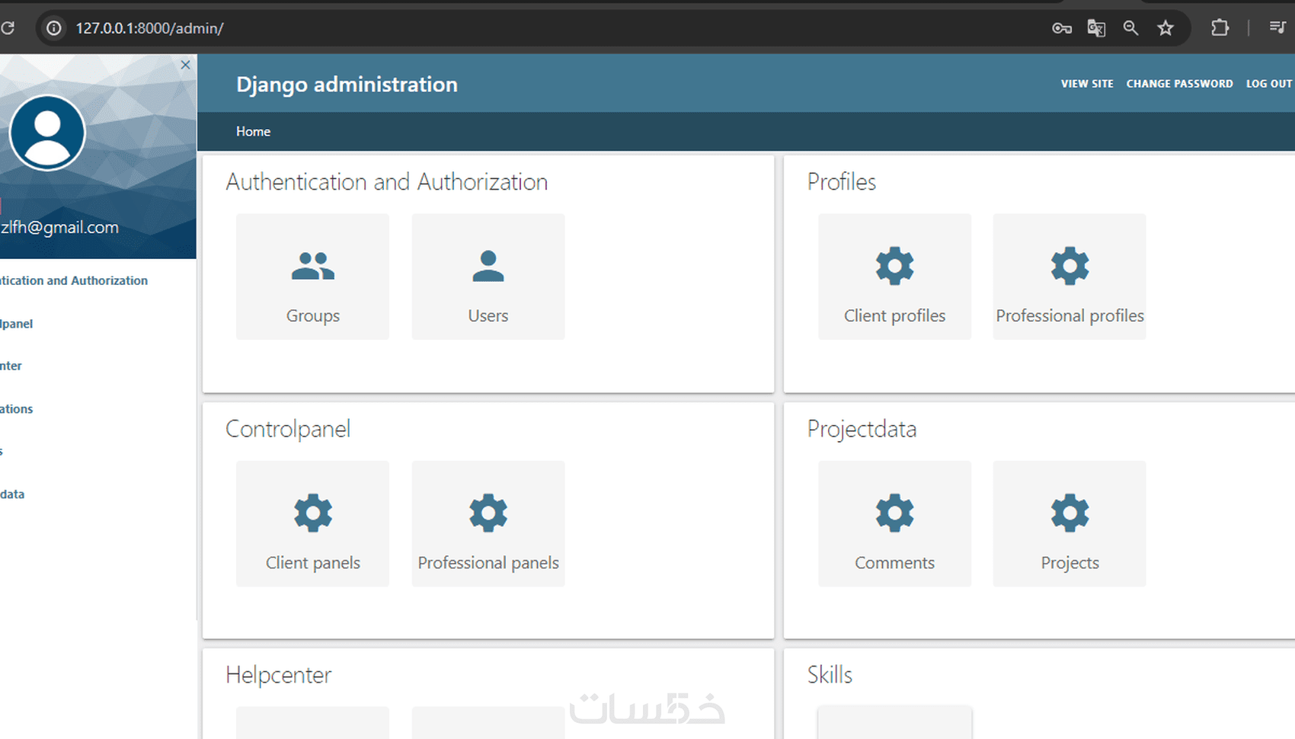
Task: Bookmark this page with star icon
Action: (x=1165, y=28)
